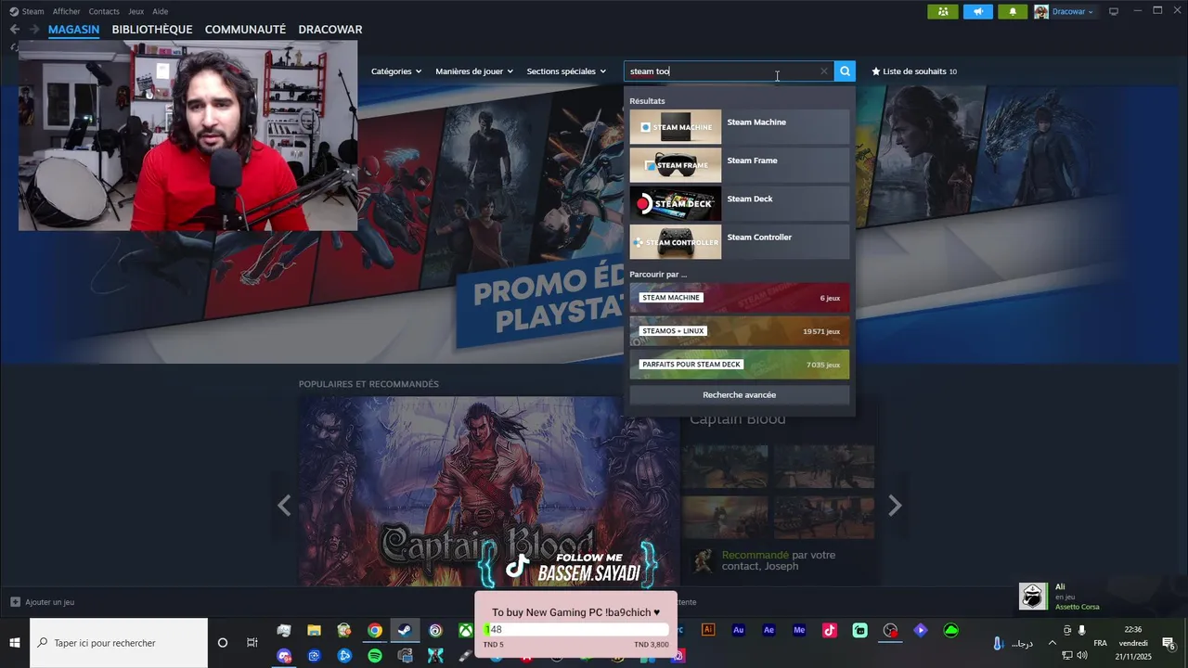Open TikTok from the taskbar

tap(830, 631)
